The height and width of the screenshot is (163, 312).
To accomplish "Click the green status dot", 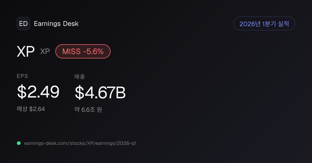I will 19,143.
